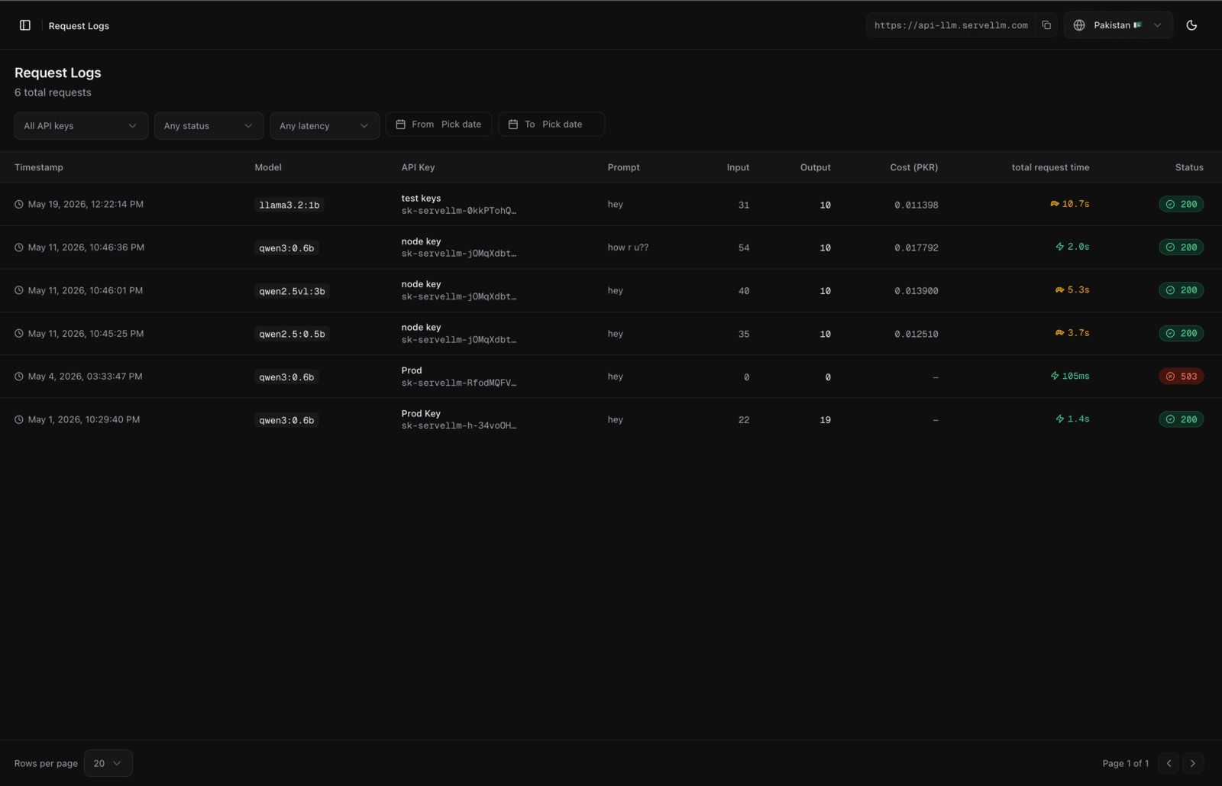Click the slow latency icon next to 3.7s
1222x786 pixels.
1060,333
